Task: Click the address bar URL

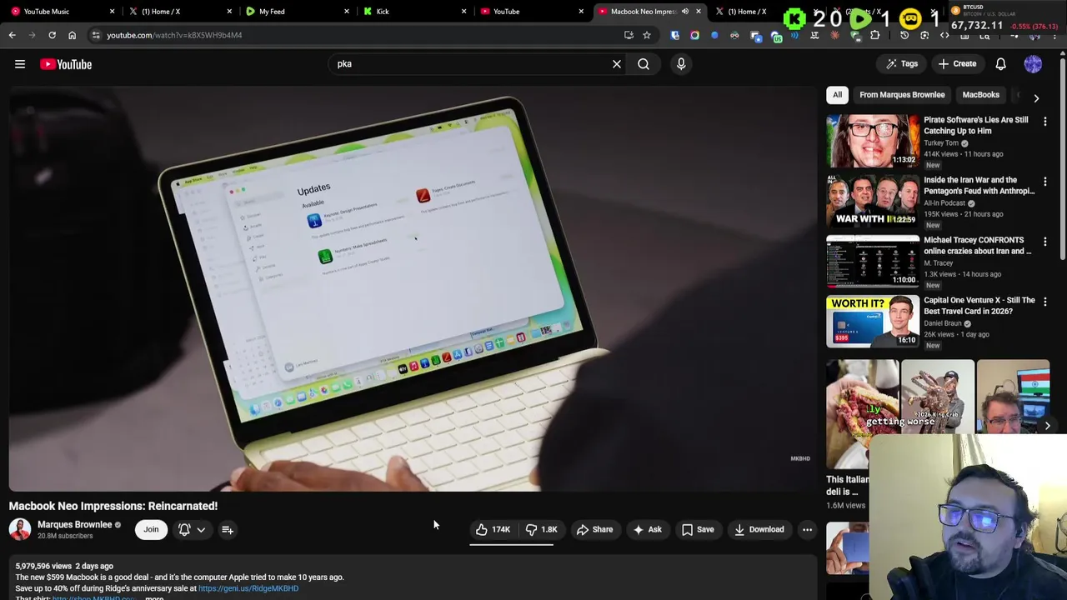Action: click(174, 35)
